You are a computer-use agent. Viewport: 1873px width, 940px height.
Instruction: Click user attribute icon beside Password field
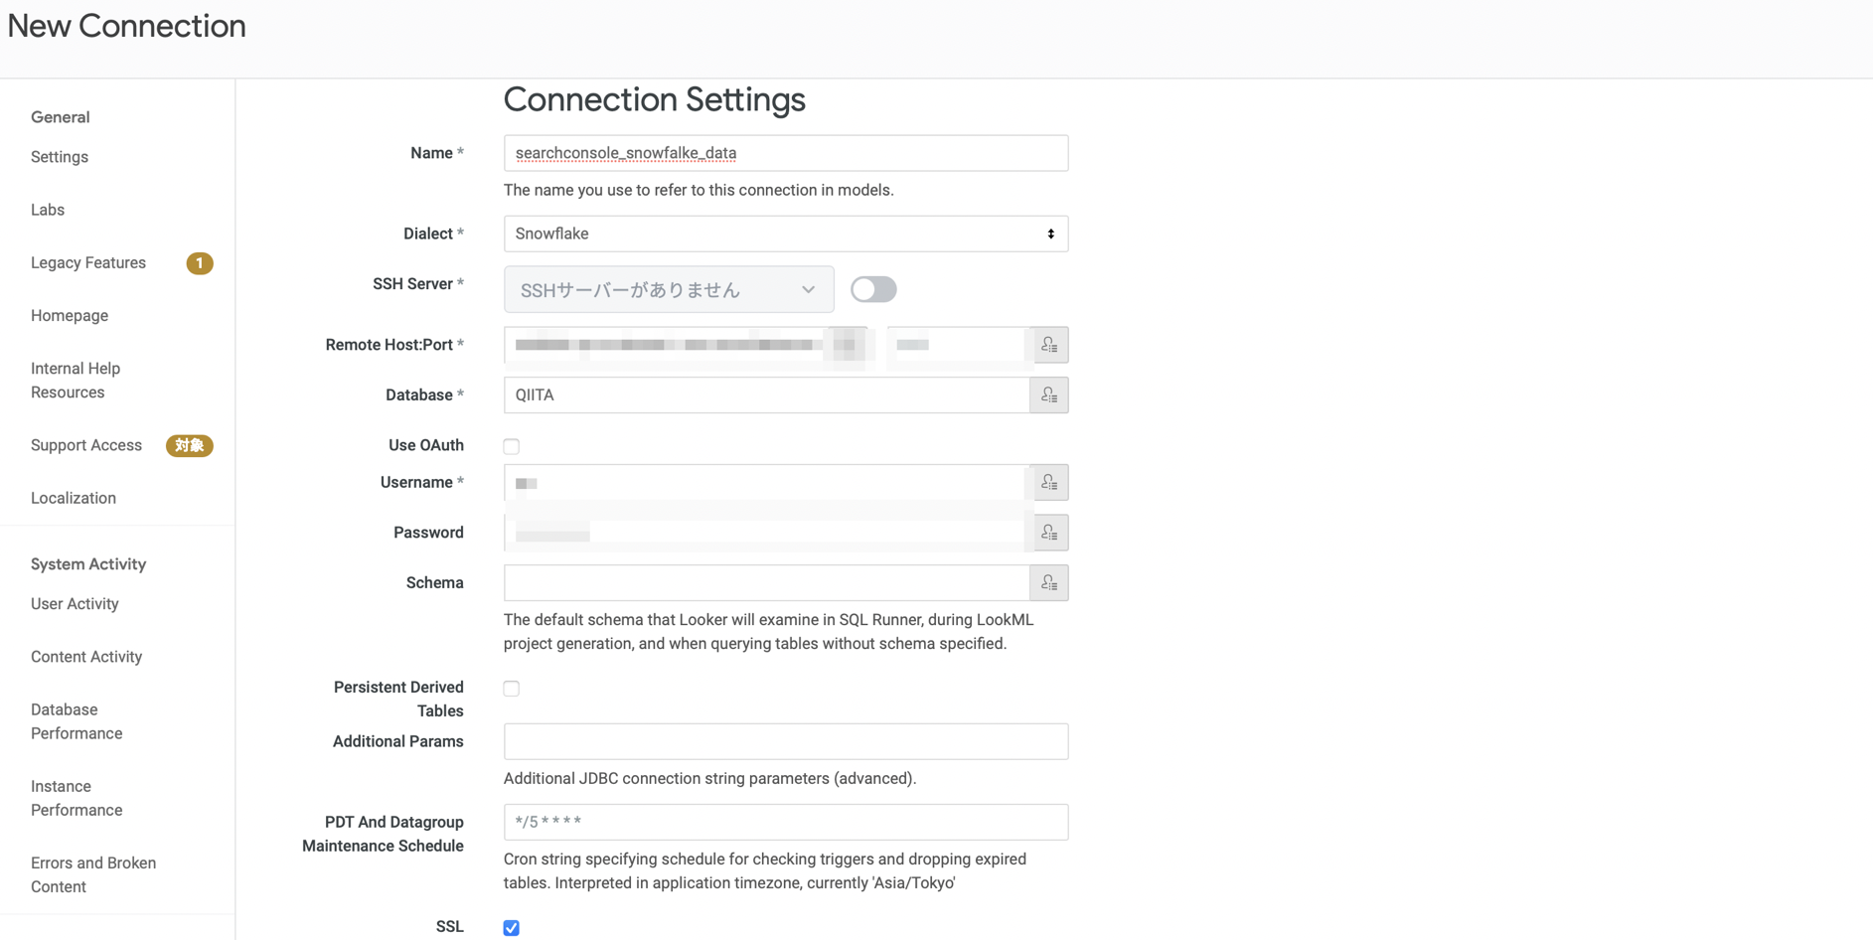[1048, 533]
